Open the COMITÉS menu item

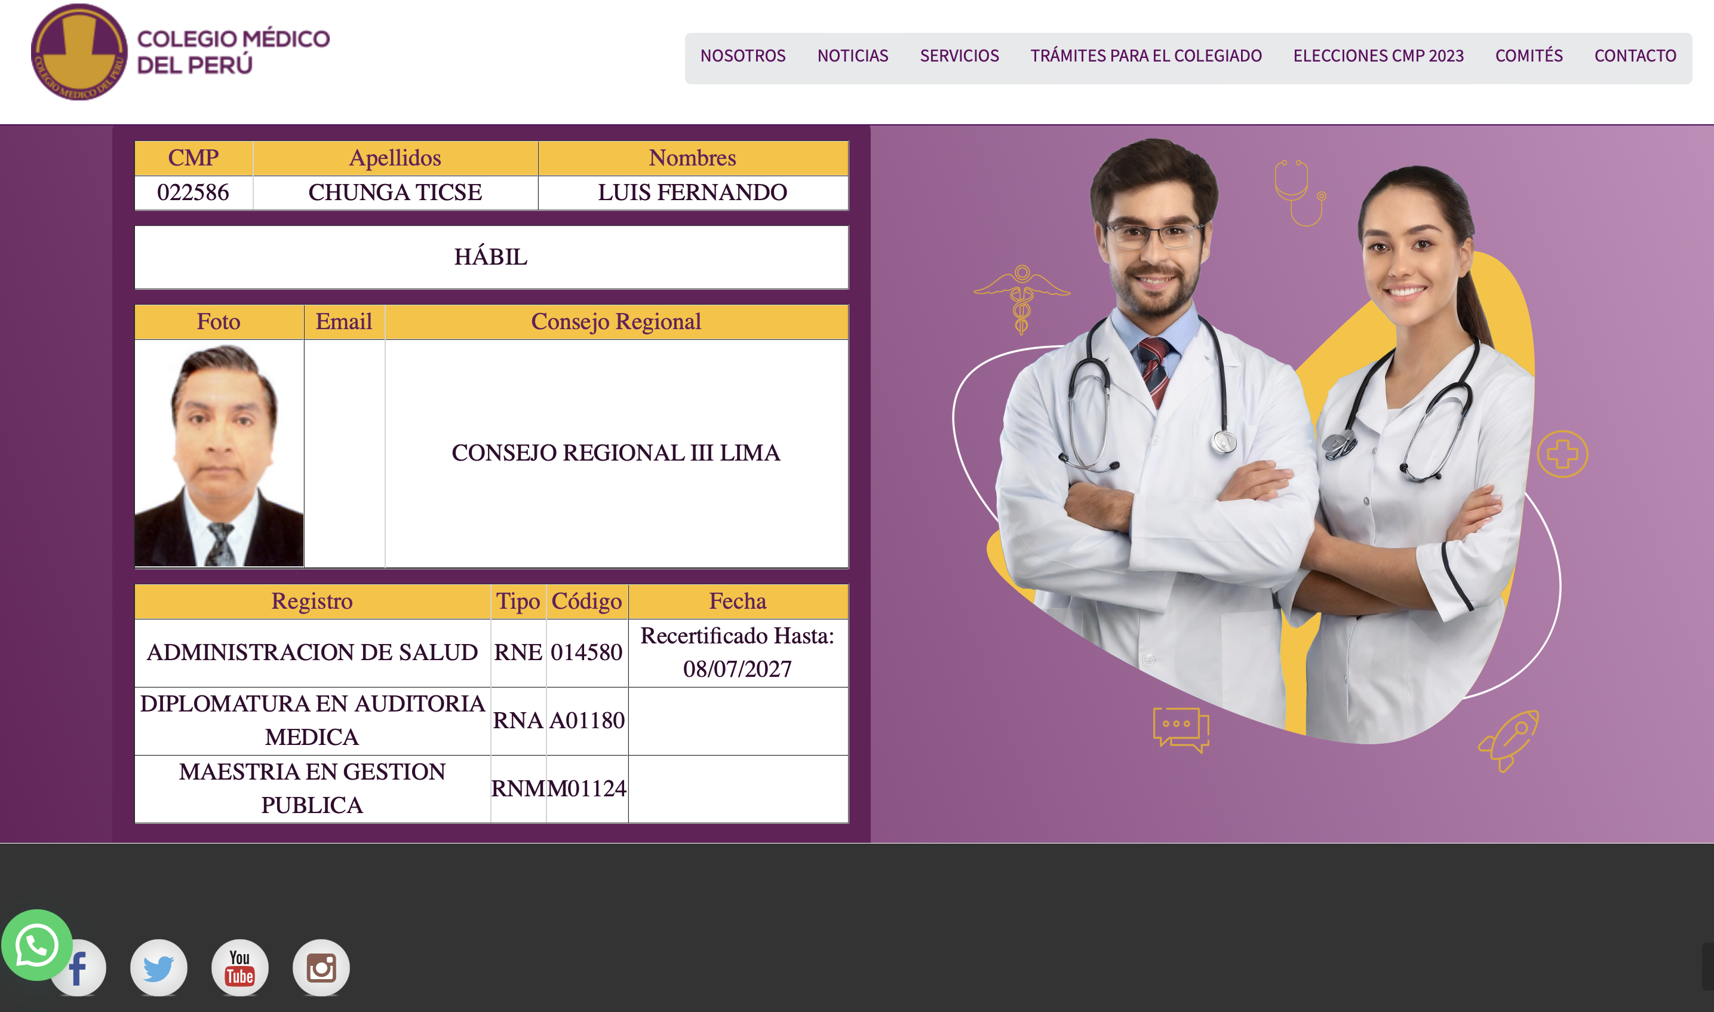click(1529, 56)
